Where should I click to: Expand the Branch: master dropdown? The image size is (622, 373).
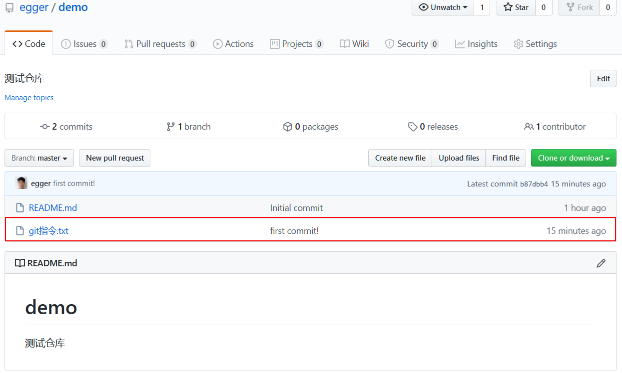point(39,158)
